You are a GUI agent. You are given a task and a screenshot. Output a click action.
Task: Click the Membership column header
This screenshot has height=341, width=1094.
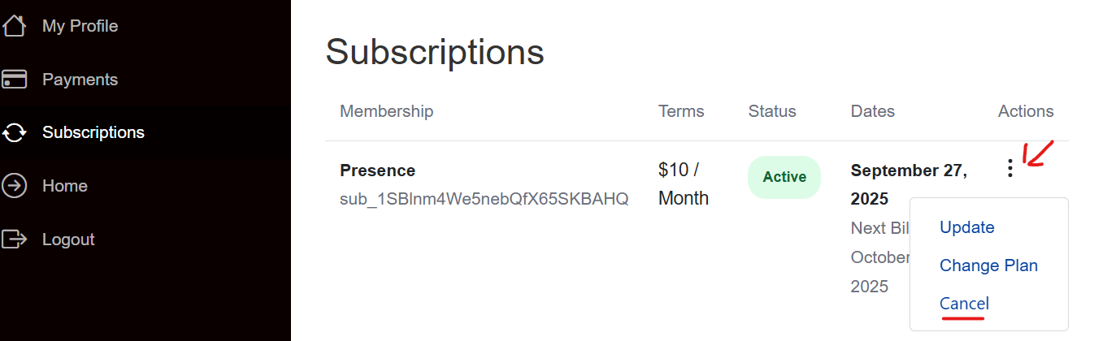386,111
